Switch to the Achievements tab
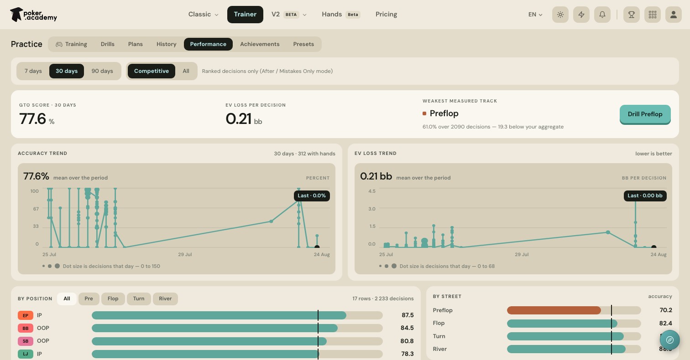690x360 pixels. 260,44
